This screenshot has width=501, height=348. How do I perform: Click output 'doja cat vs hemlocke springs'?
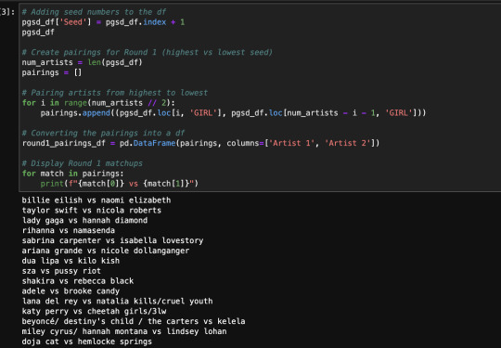[x=87, y=342]
